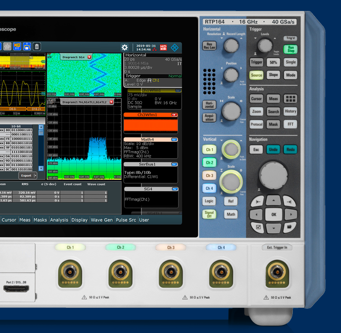Click the gray FFT toolbar icon
The image size is (341, 333).
point(7,47)
